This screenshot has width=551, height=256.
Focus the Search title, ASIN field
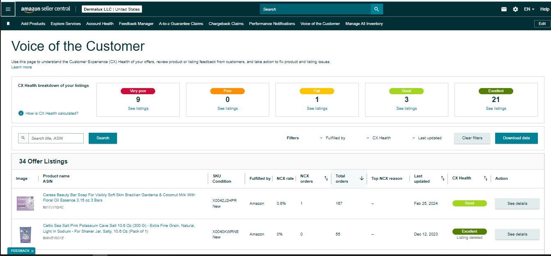click(x=56, y=138)
